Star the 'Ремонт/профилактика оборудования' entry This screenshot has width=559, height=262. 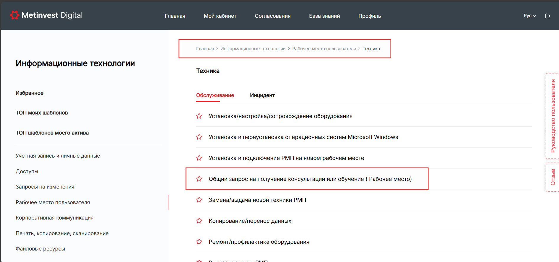pos(199,242)
